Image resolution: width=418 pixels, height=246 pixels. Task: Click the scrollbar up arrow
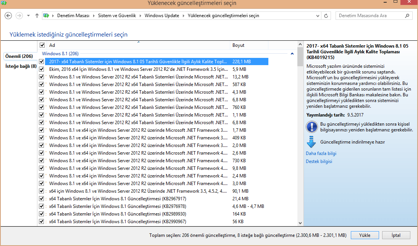(300, 45)
